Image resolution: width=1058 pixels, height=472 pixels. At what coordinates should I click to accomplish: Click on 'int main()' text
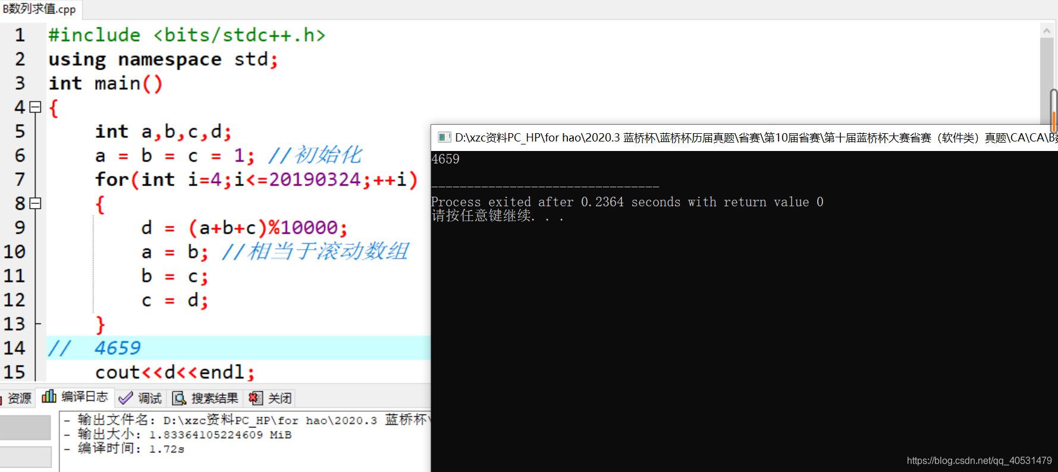pos(105,83)
